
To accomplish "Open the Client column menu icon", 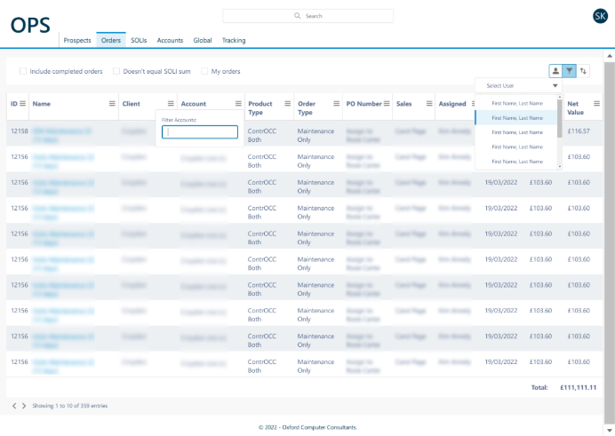I will coord(171,103).
